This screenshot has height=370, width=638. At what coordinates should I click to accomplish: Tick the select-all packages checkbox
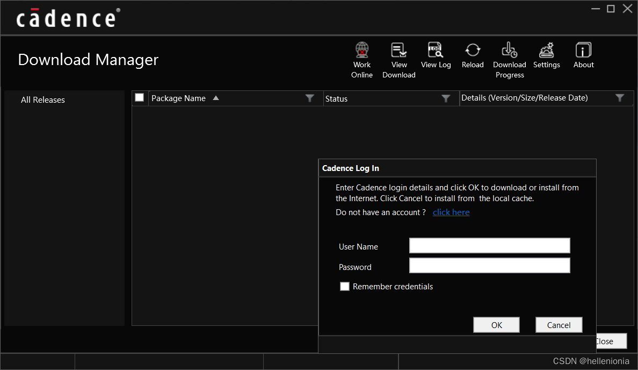point(140,98)
